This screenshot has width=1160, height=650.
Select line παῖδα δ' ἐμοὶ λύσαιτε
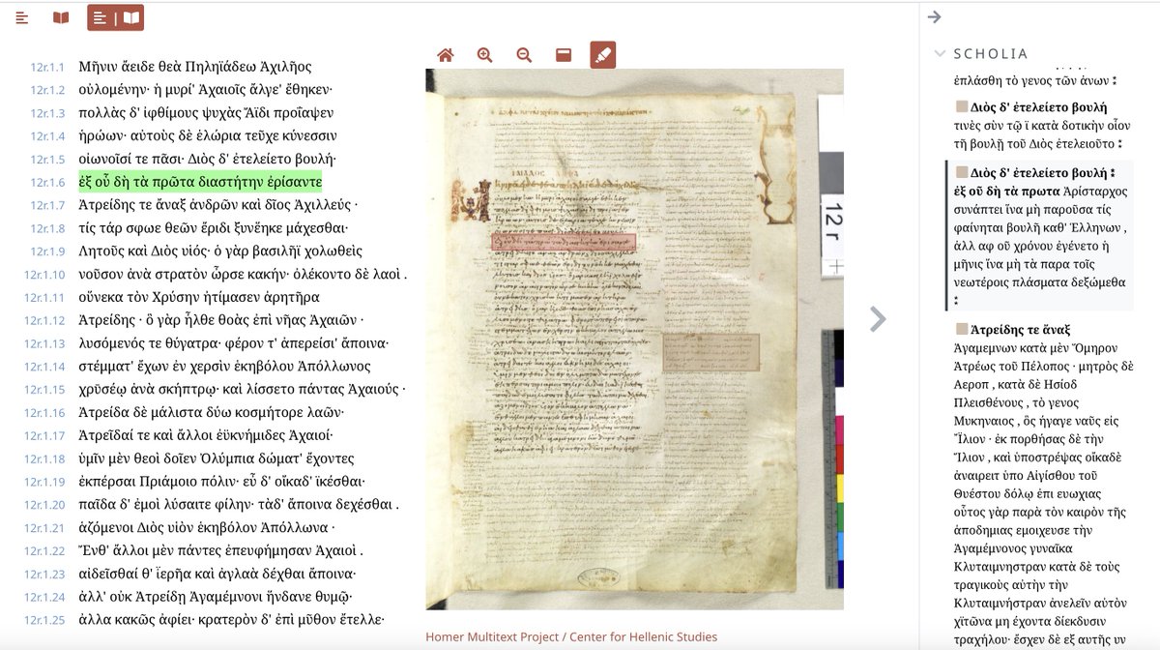click(239, 504)
